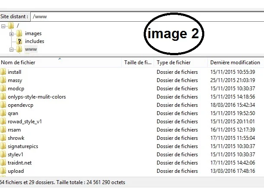Expand the images folder tree node
The width and height of the screenshot is (264, 188).
11,33
